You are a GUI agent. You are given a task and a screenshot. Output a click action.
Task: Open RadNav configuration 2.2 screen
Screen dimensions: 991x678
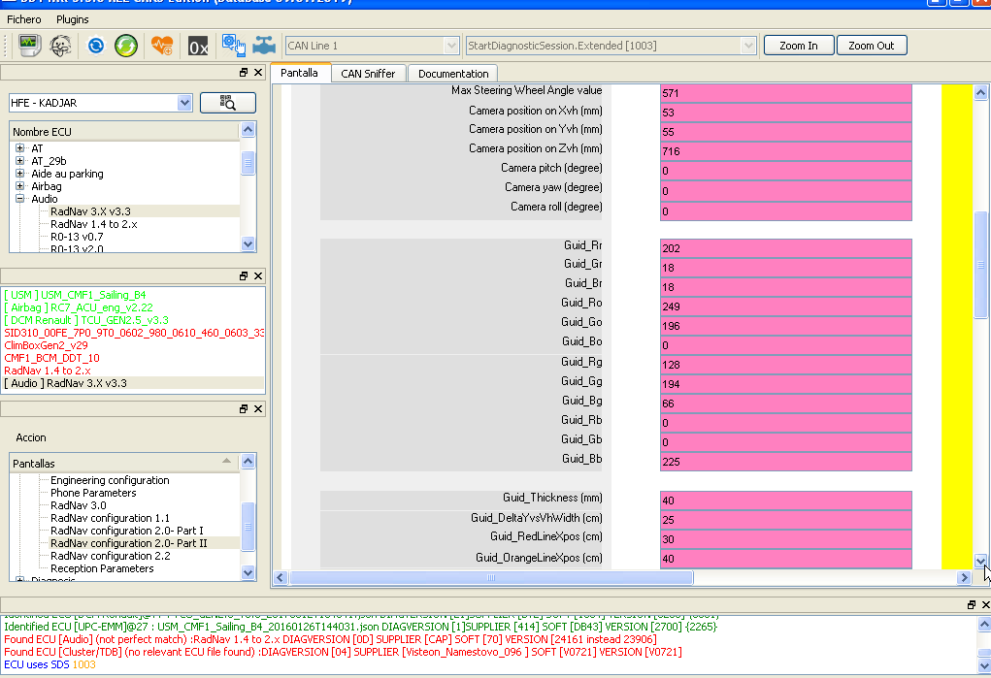110,556
